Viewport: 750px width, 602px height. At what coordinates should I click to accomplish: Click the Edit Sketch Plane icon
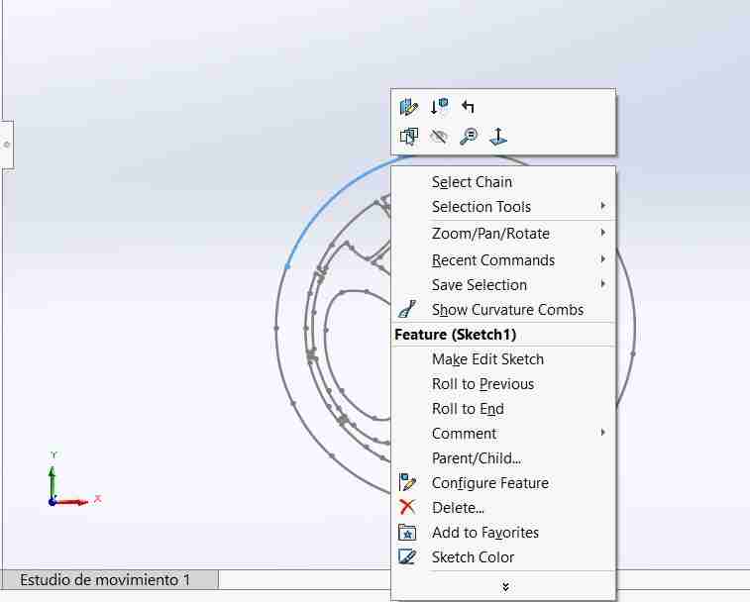point(439,106)
